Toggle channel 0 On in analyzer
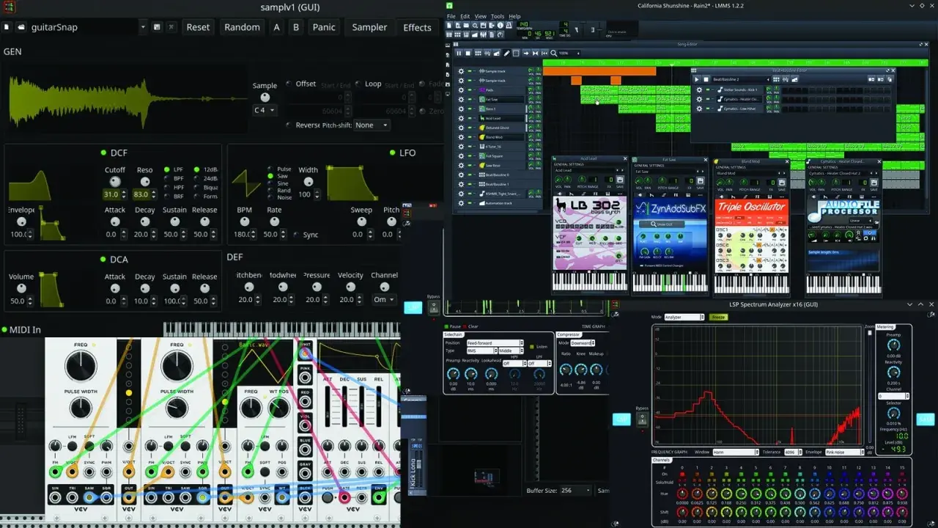938x528 pixels. (682, 474)
